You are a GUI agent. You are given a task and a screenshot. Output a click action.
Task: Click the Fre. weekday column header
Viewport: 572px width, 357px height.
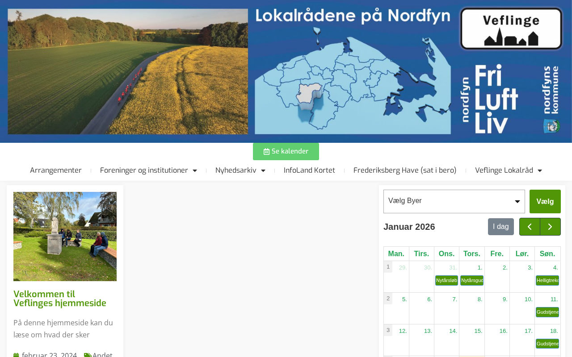(x=497, y=254)
